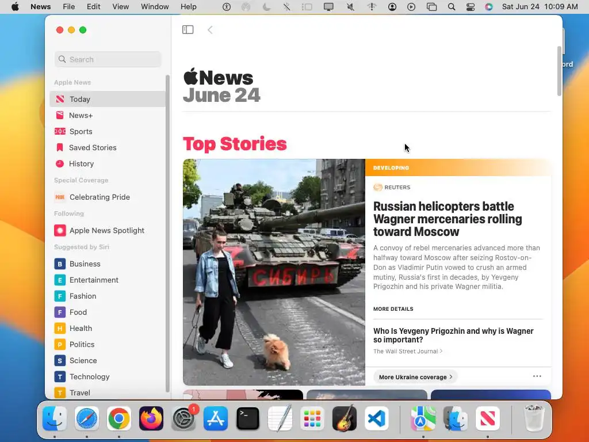Open the File menu
589x442 pixels.
pos(69,7)
